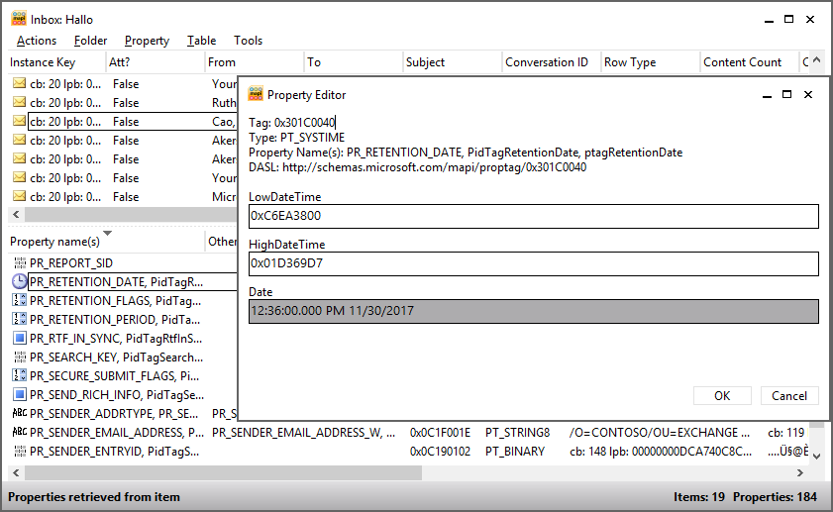Sort by To column header
The width and height of the screenshot is (833, 512).
coord(354,62)
